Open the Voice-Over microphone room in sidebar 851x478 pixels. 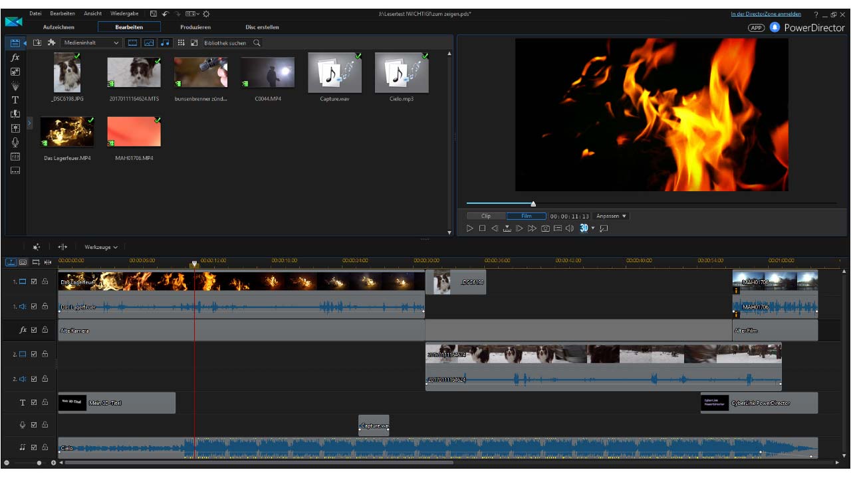pos(15,142)
